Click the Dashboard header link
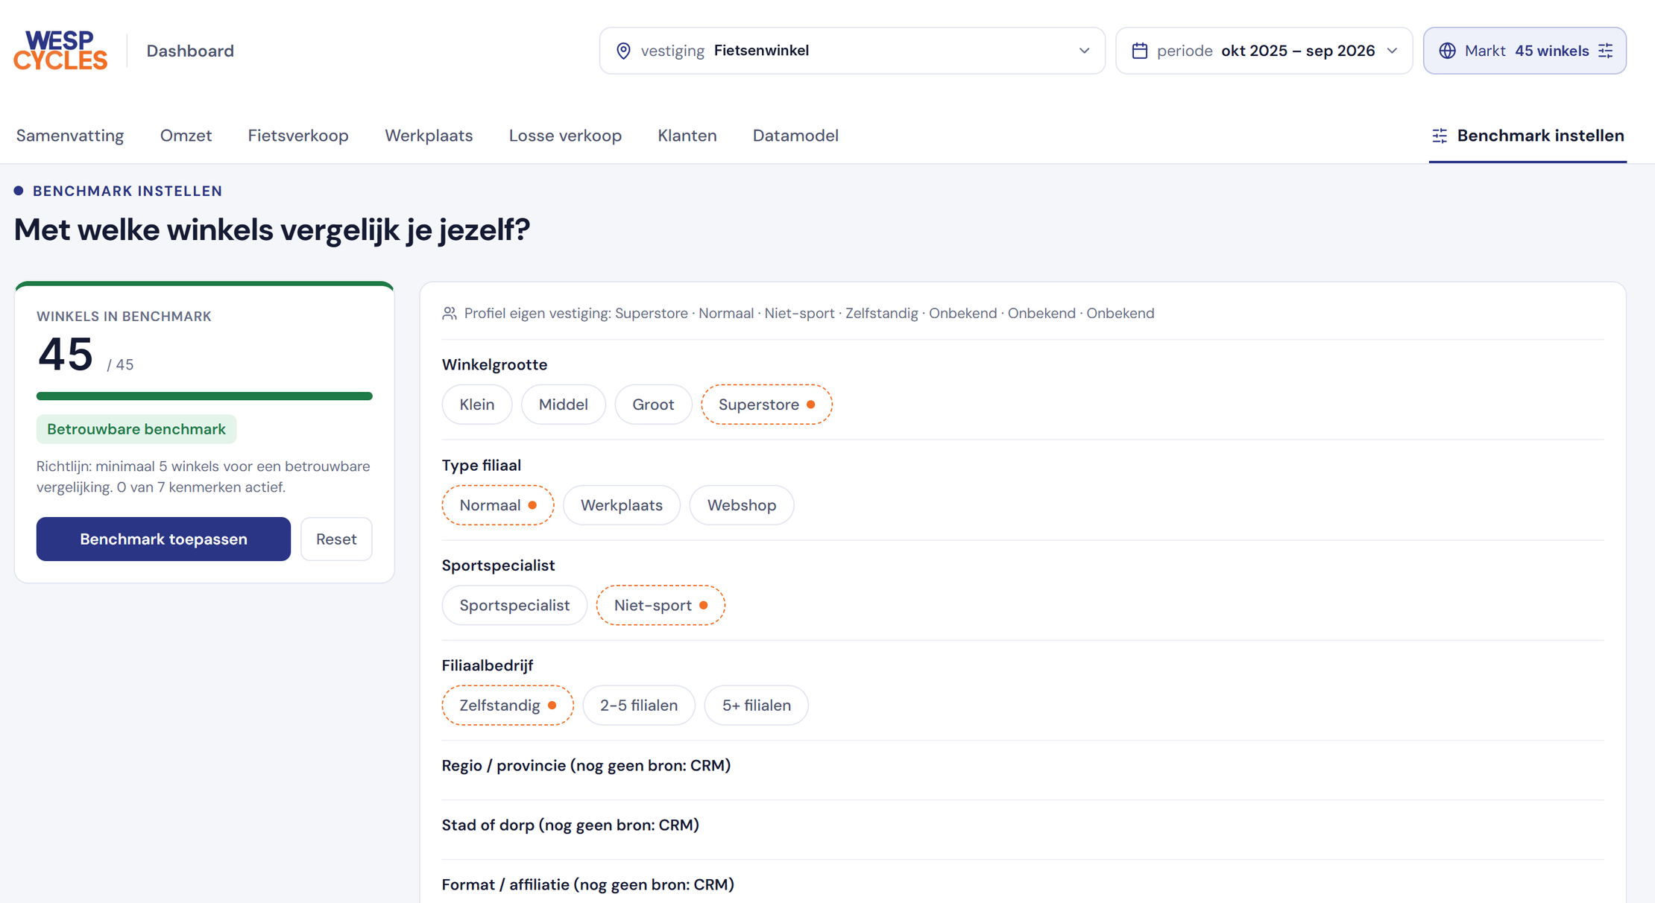The width and height of the screenshot is (1655, 903). (x=190, y=51)
